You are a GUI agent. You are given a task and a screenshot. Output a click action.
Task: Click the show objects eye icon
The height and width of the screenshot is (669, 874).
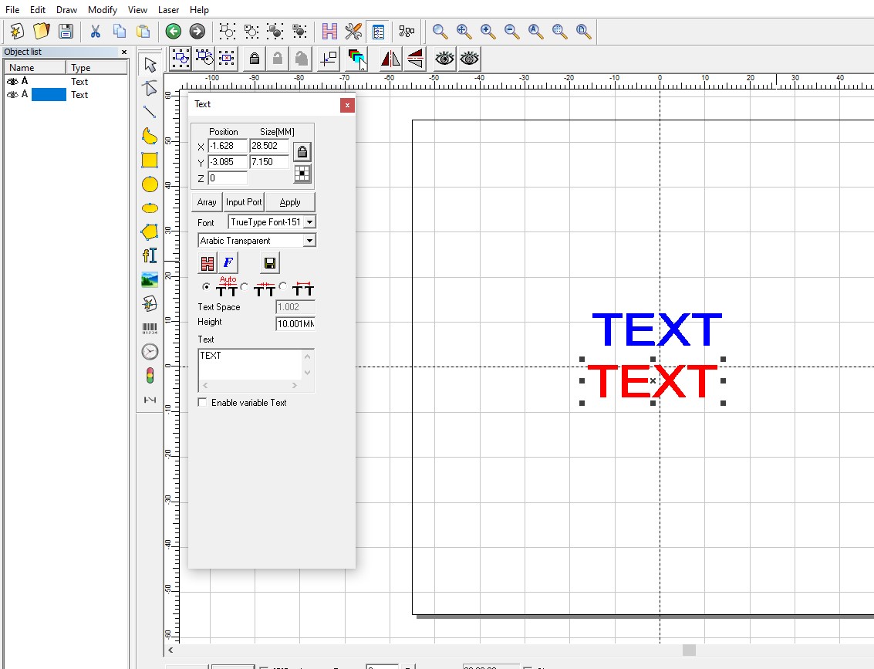[445, 59]
